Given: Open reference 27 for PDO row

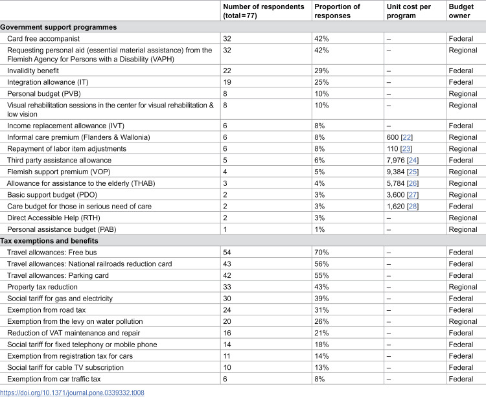Looking at the screenshot, I should click(x=413, y=195).
